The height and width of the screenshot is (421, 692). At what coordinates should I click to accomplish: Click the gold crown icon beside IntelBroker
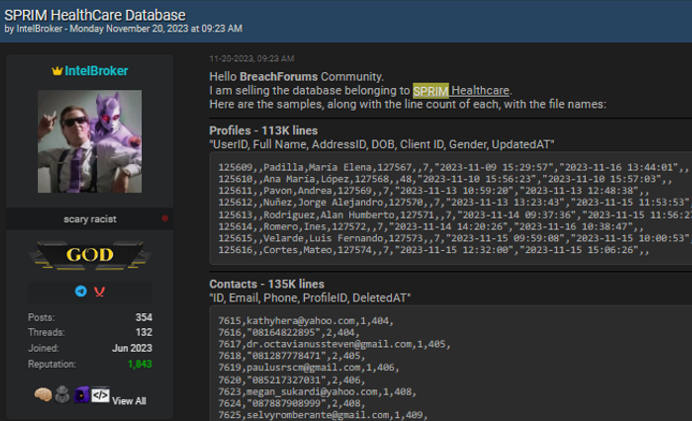(57, 71)
